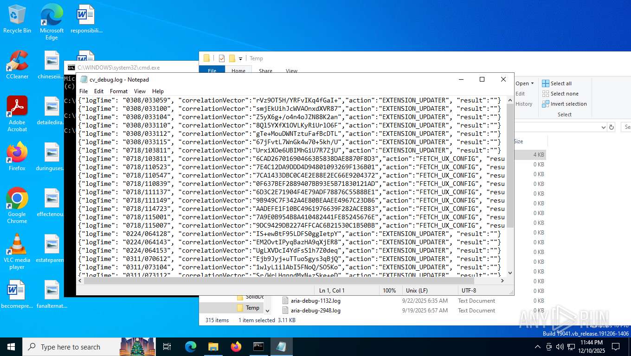Open fanalternat image file on desktop
This screenshot has height=356, width=631.
point(52,294)
